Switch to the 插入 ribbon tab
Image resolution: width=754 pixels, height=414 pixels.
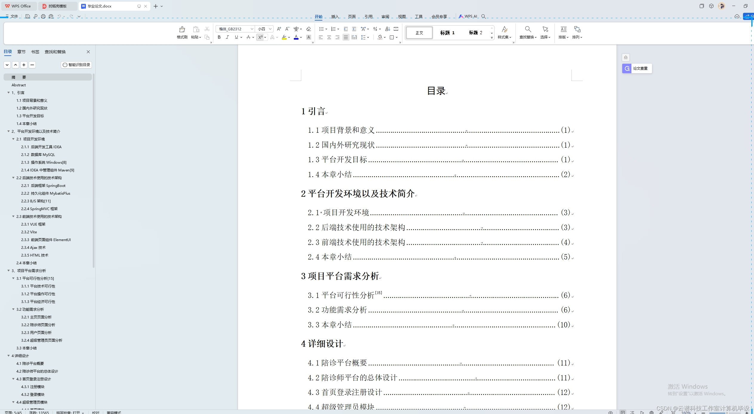pos(335,17)
